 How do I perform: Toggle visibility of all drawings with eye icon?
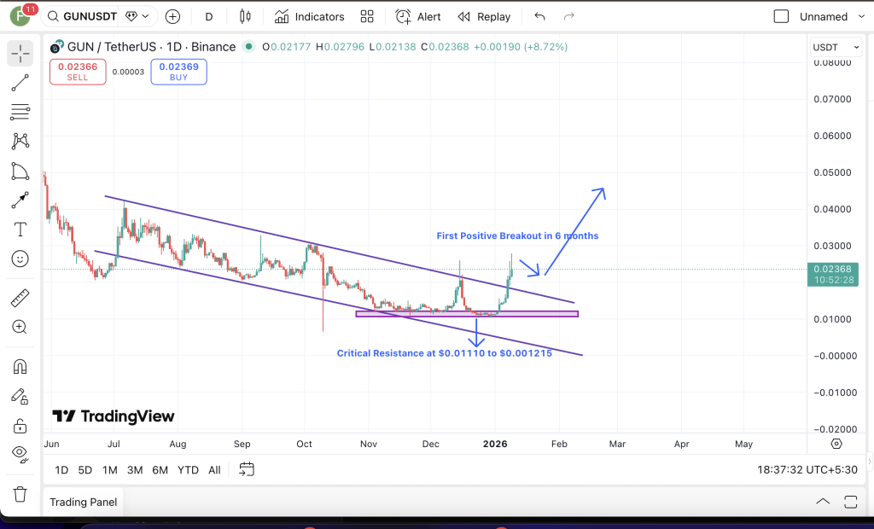20,455
